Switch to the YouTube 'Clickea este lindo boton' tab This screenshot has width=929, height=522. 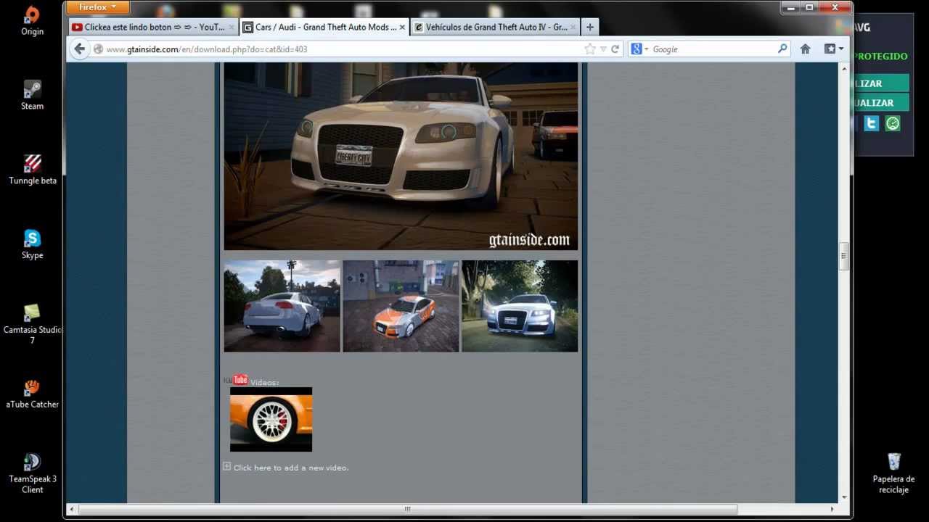tap(154, 27)
